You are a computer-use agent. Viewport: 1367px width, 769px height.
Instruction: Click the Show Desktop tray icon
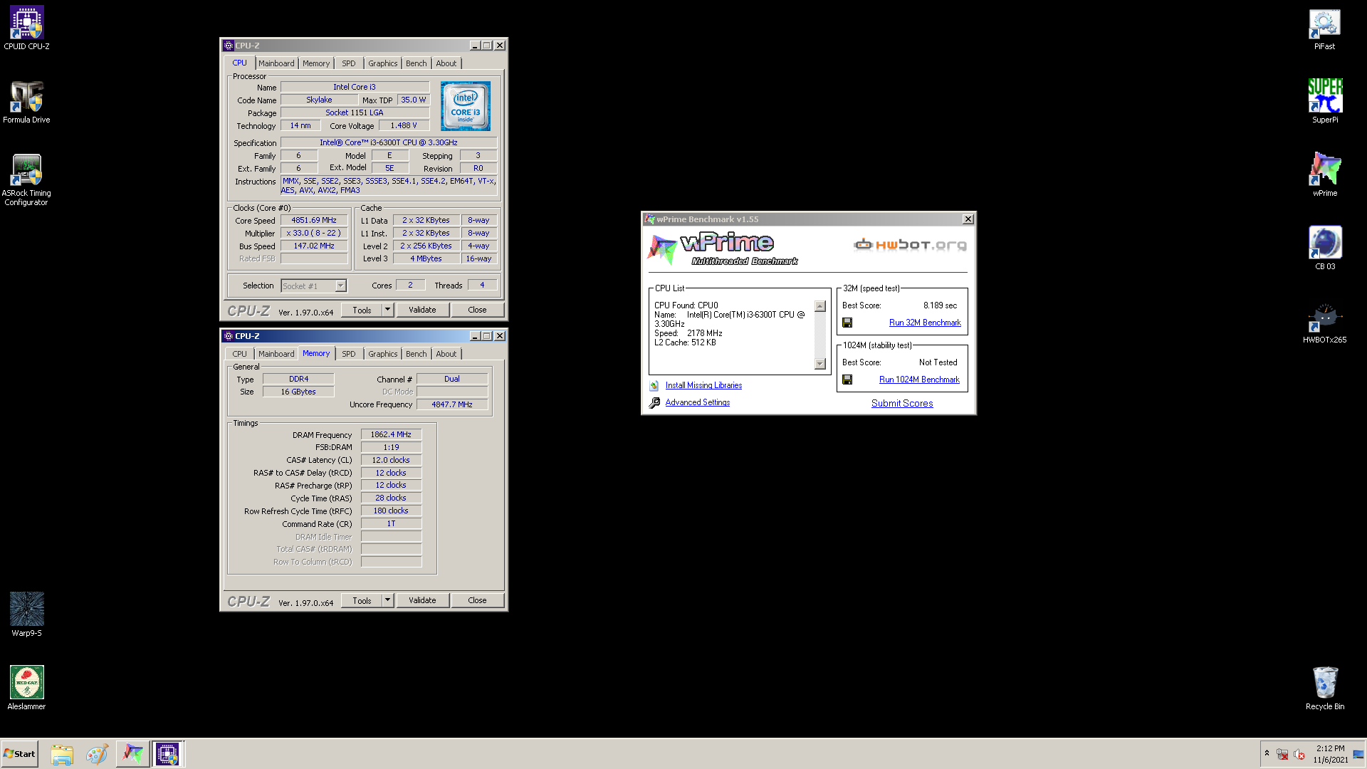[x=1358, y=755]
